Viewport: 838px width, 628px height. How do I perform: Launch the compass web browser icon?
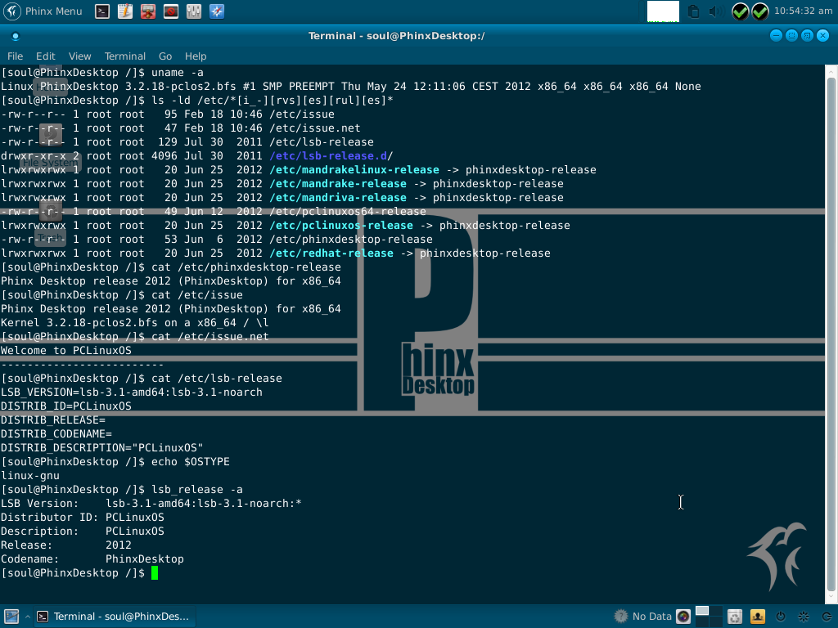[217, 11]
